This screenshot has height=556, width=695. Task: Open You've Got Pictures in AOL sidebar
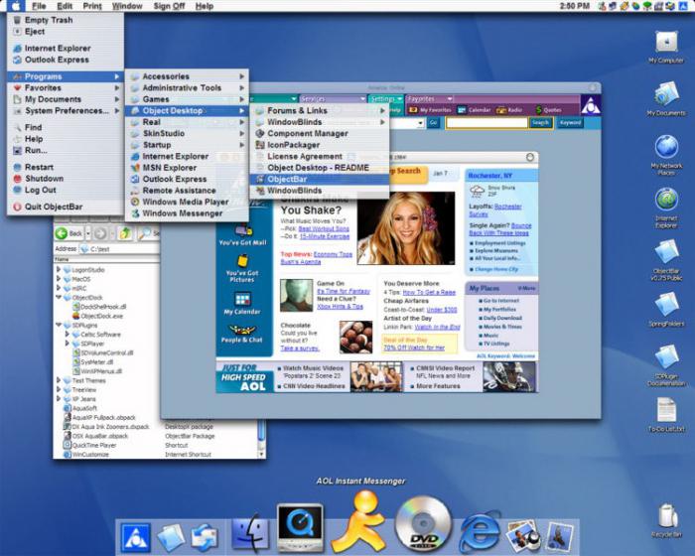pos(242,269)
